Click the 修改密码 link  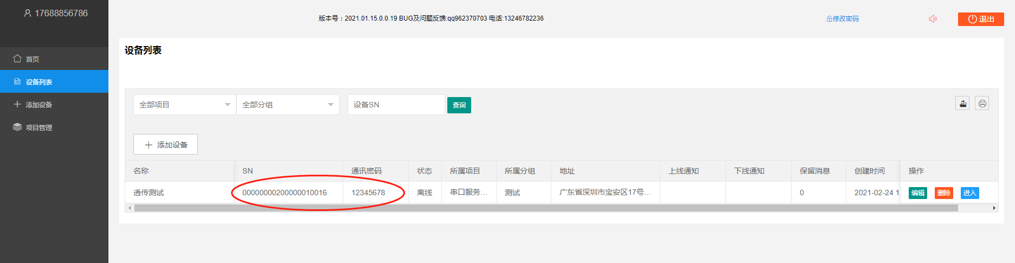pyautogui.click(x=843, y=19)
